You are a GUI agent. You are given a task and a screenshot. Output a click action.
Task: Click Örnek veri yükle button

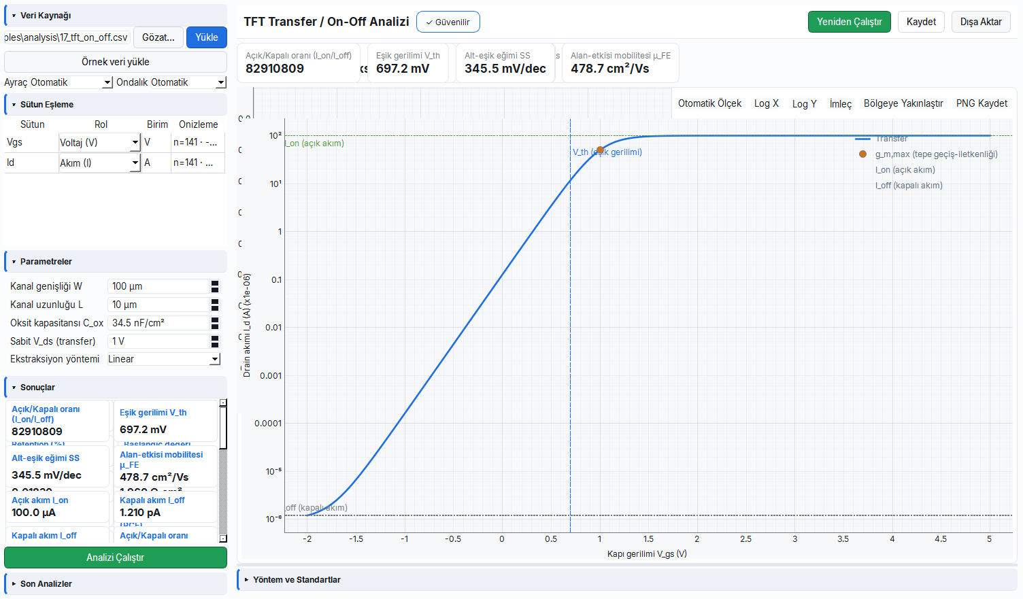pos(116,62)
